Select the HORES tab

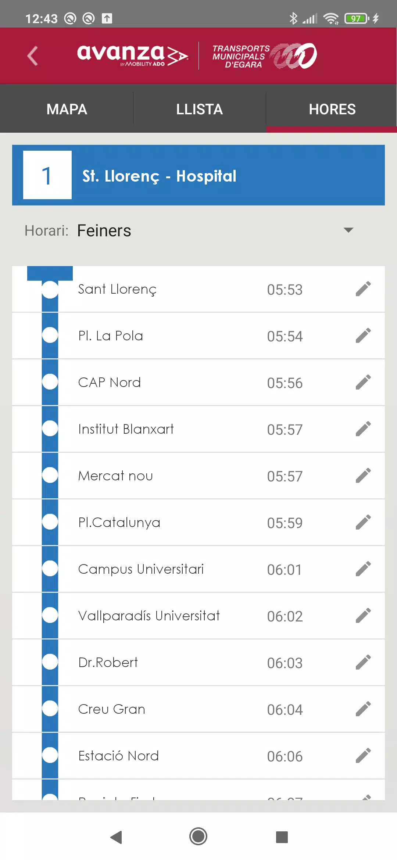pos(332,109)
